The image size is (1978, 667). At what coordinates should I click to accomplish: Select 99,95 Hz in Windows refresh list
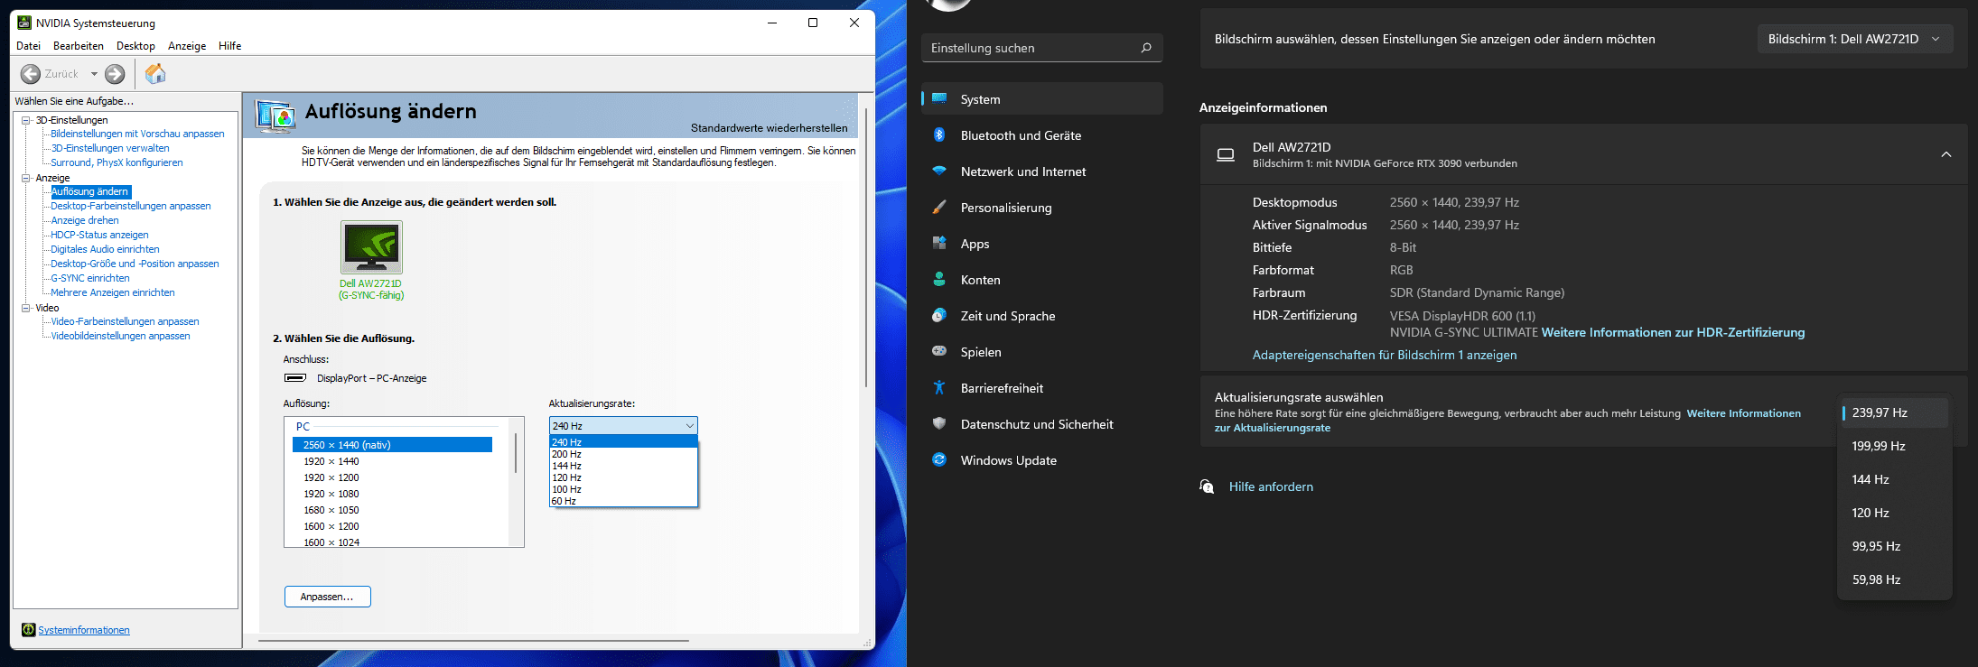[1894, 546]
